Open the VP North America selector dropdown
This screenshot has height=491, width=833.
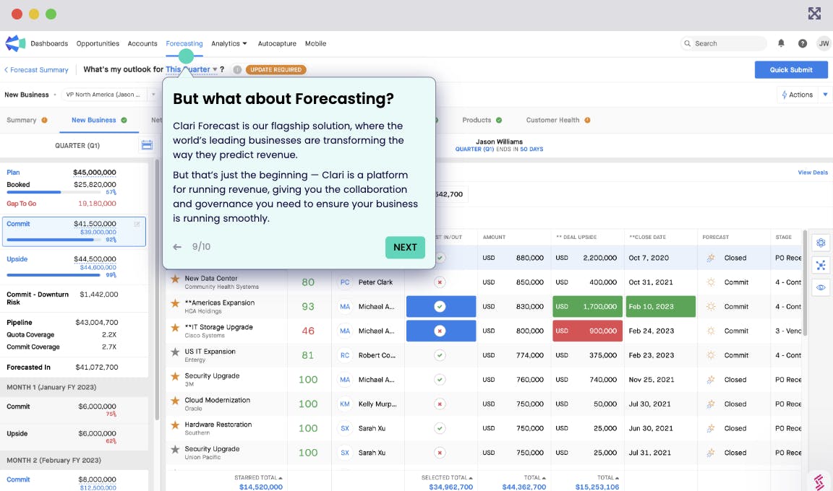tap(108, 95)
